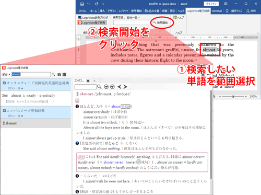Toggle オックスフォード実例現代英語用法辞典 checkbox
This screenshot has height=195, width=261.
[x=4, y=83]
